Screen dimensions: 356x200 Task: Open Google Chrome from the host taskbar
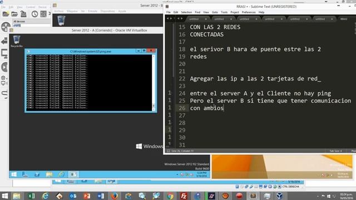click(x=170, y=196)
